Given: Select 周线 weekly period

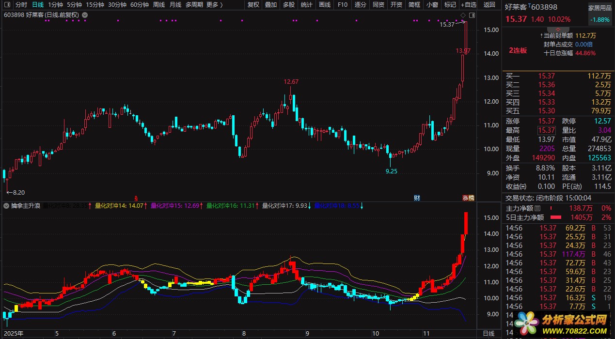Looking at the screenshot, I should tap(159, 4).
